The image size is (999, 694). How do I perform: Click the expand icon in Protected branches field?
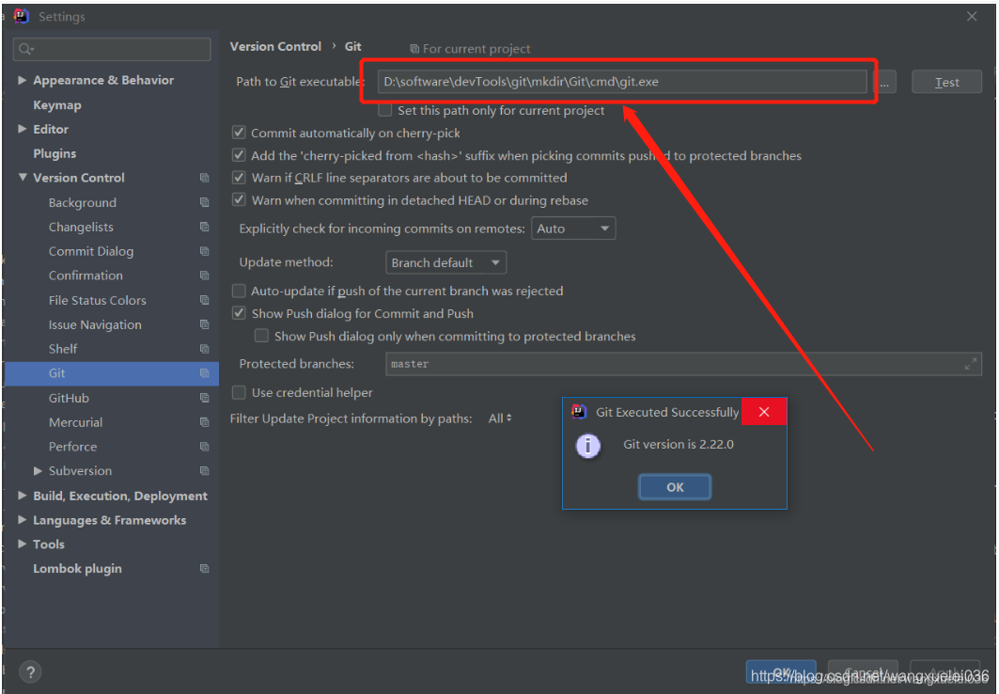pyautogui.click(x=970, y=364)
